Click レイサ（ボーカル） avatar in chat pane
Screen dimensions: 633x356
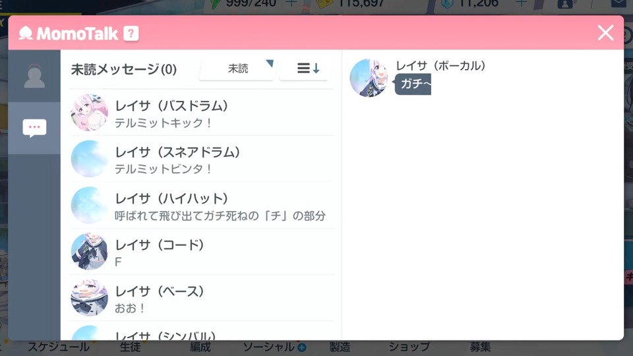[368, 78]
